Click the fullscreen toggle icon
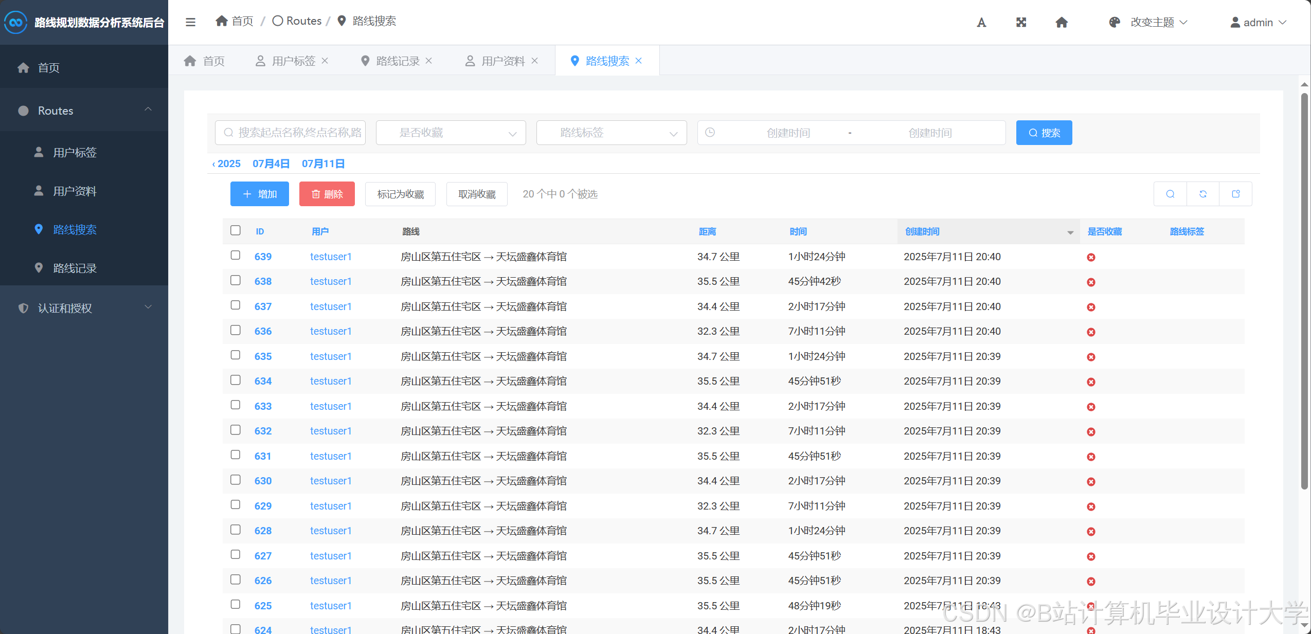This screenshot has width=1311, height=634. 1021,22
